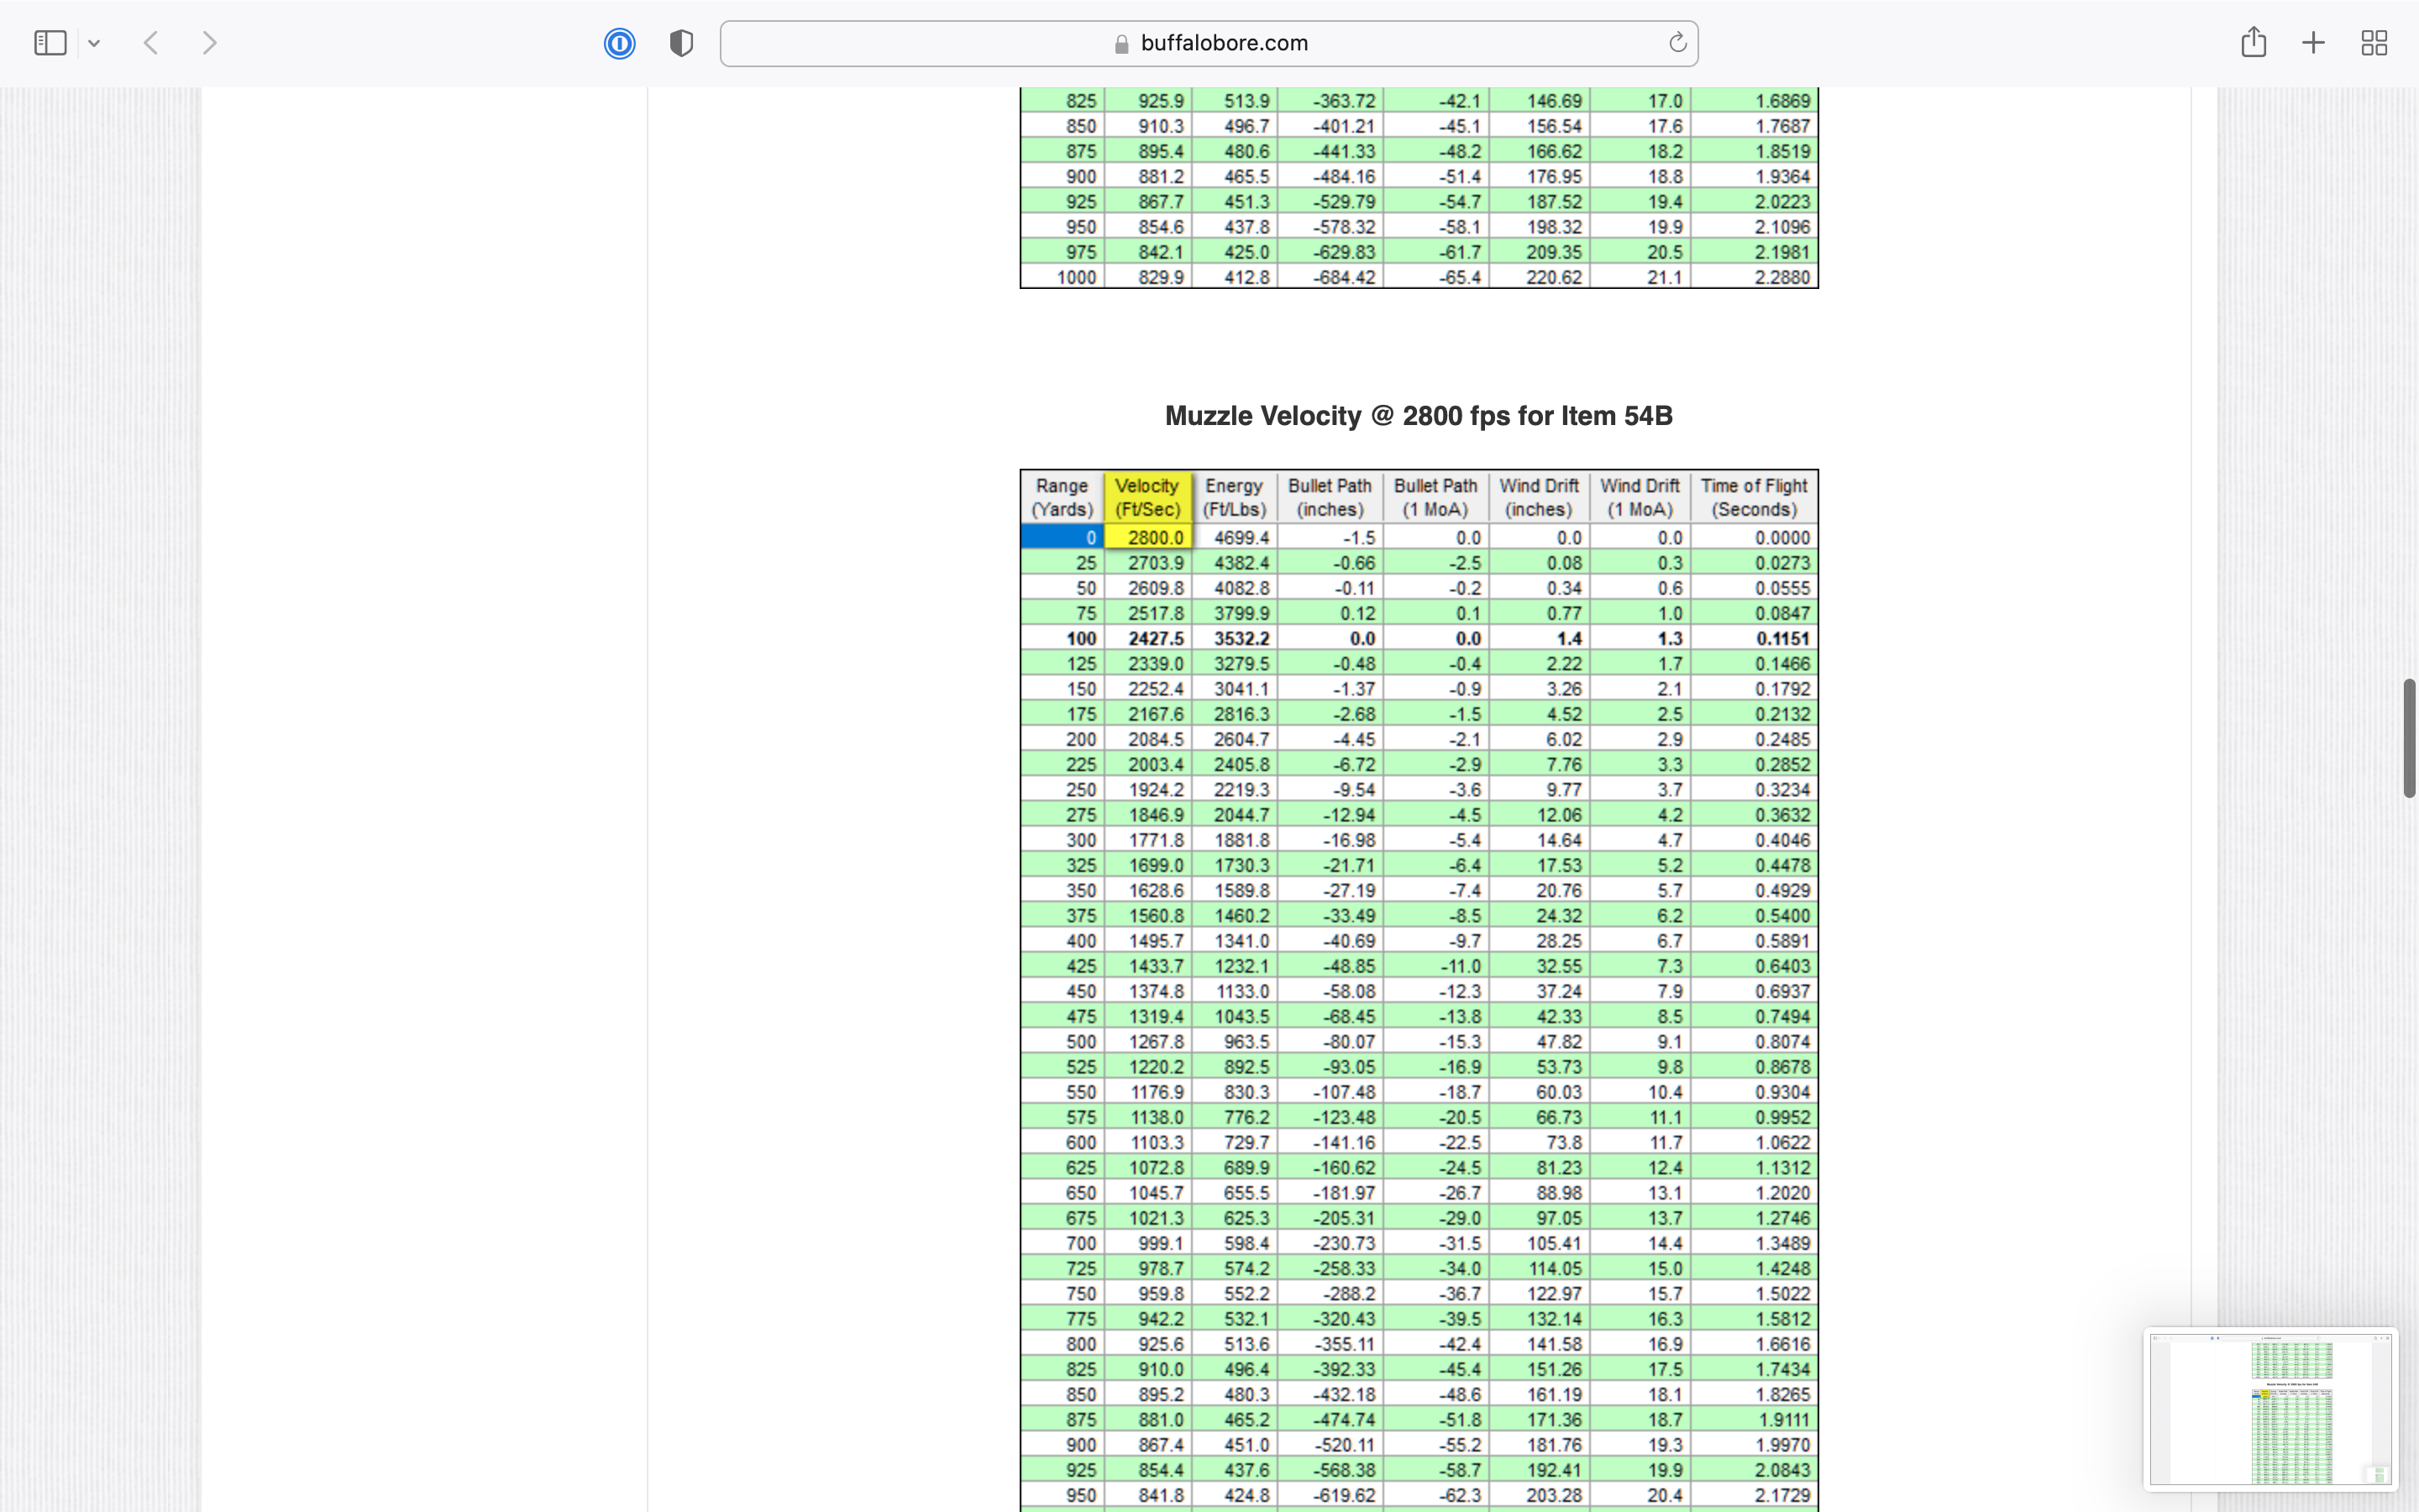The height and width of the screenshot is (1512, 2419).
Task: Click the yellow 2800.0 velocity cell
Action: 1147,538
